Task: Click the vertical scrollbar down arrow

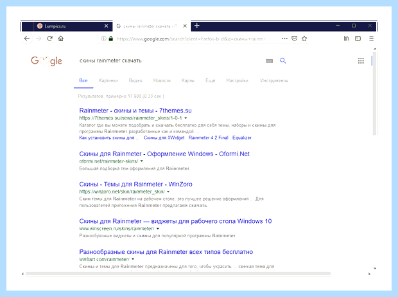Action: coord(375,268)
